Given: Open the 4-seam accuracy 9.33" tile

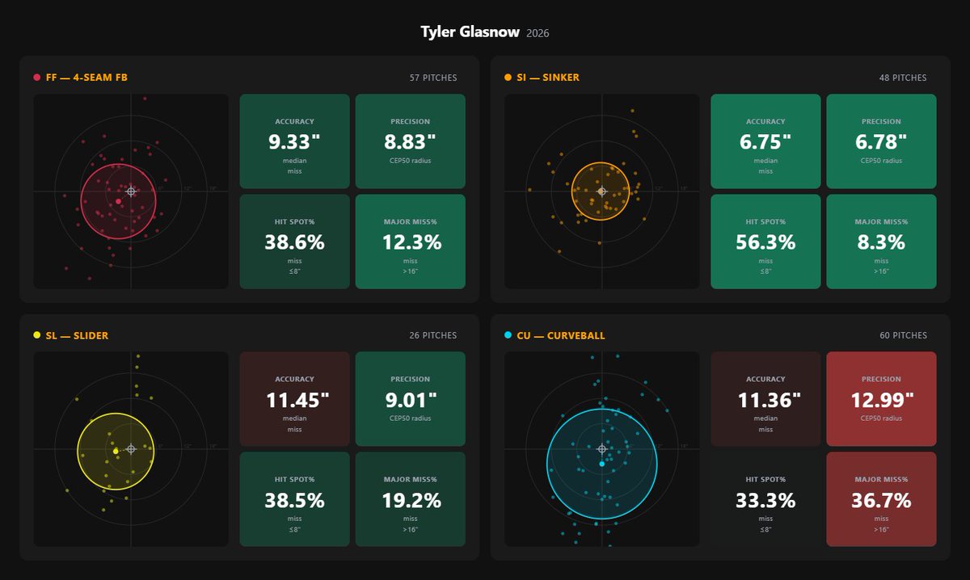Looking at the screenshot, I should click(x=295, y=141).
